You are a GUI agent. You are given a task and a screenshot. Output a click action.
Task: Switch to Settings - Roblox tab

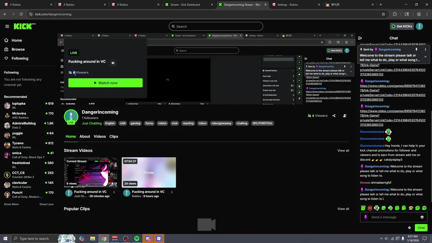click(295, 5)
